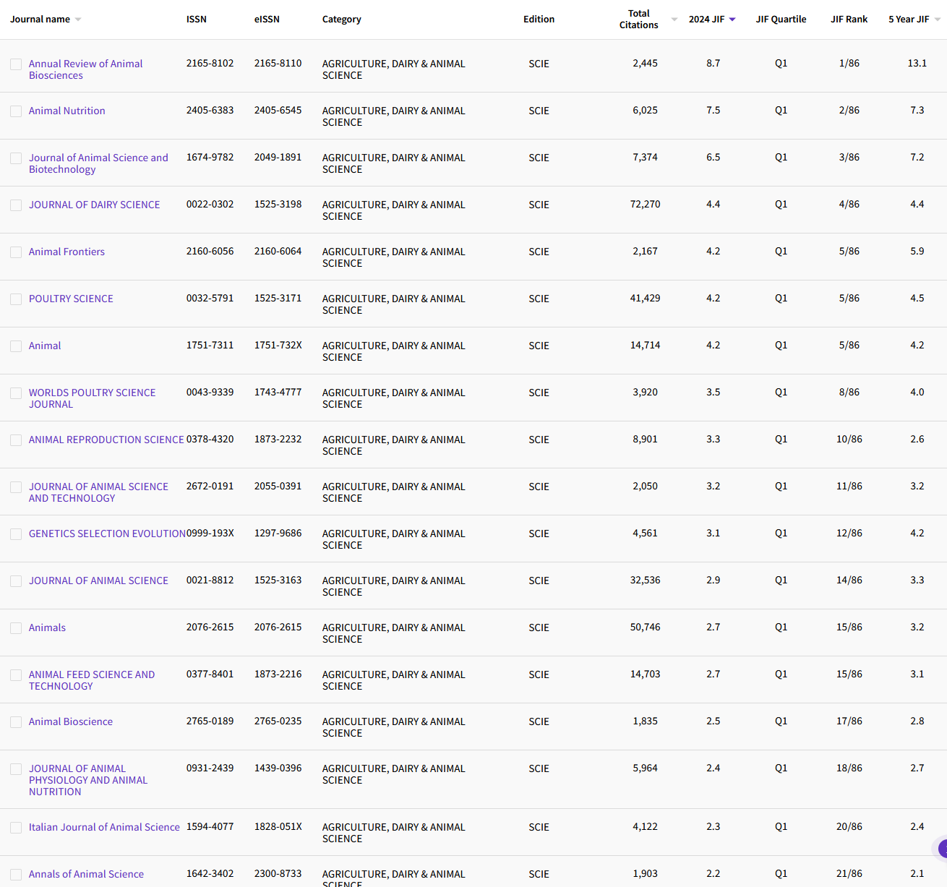This screenshot has width=947, height=887.
Task: Open Animal Bioscience journal link
Action: pyautogui.click(x=71, y=721)
